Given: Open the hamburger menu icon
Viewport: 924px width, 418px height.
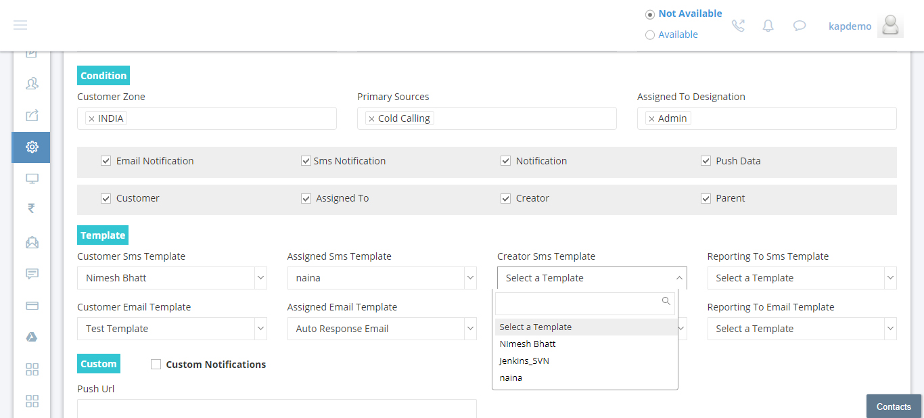Looking at the screenshot, I should 20,25.
